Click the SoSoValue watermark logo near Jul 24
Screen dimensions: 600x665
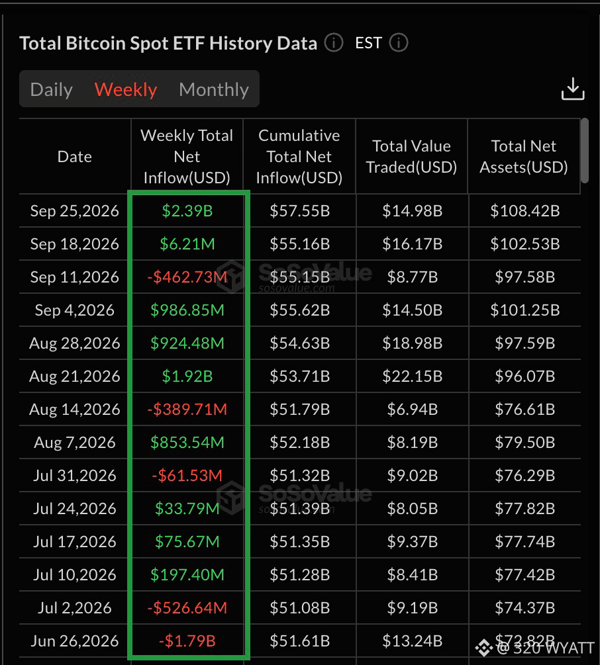pyautogui.click(x=231, y=497)
